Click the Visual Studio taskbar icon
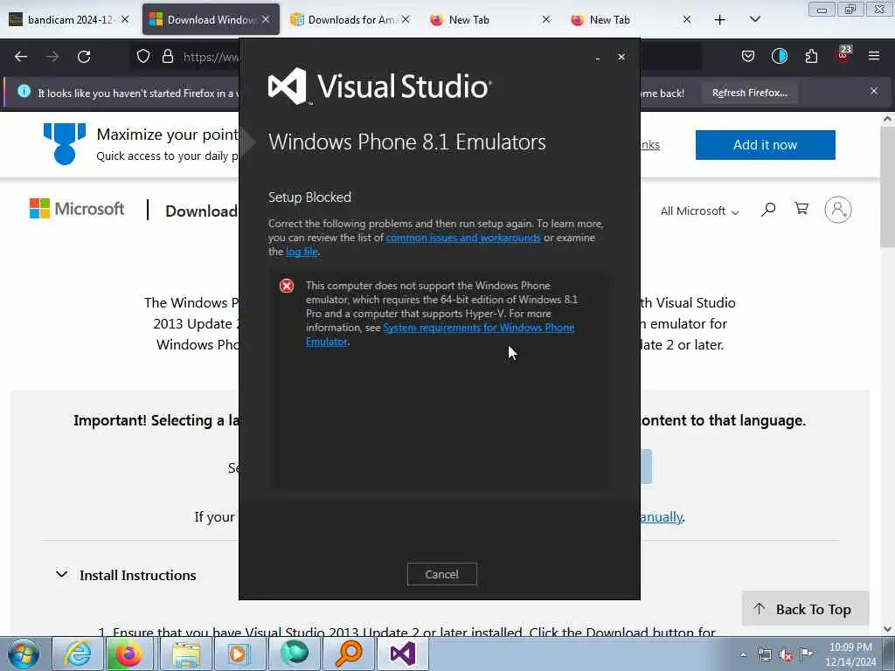Image resolution: width=895 pixels, height=671 pixels. coord(402,654)
